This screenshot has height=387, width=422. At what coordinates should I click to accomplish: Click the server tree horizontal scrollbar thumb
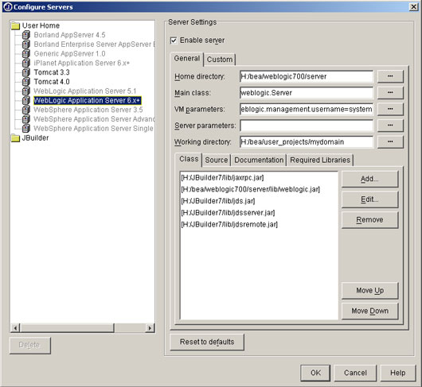pos(67,328)
